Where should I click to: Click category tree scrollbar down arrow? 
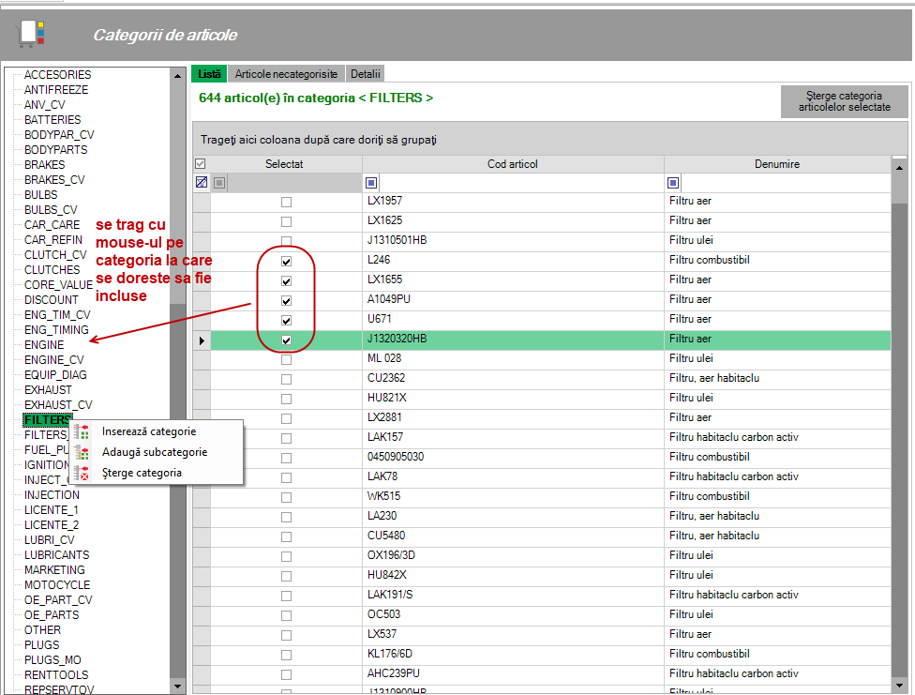[x=178, y=687]
